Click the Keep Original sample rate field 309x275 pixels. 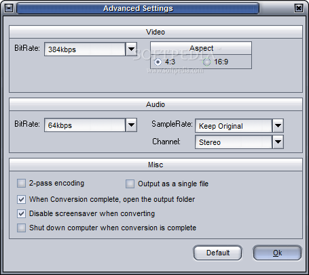coord(234,126)
